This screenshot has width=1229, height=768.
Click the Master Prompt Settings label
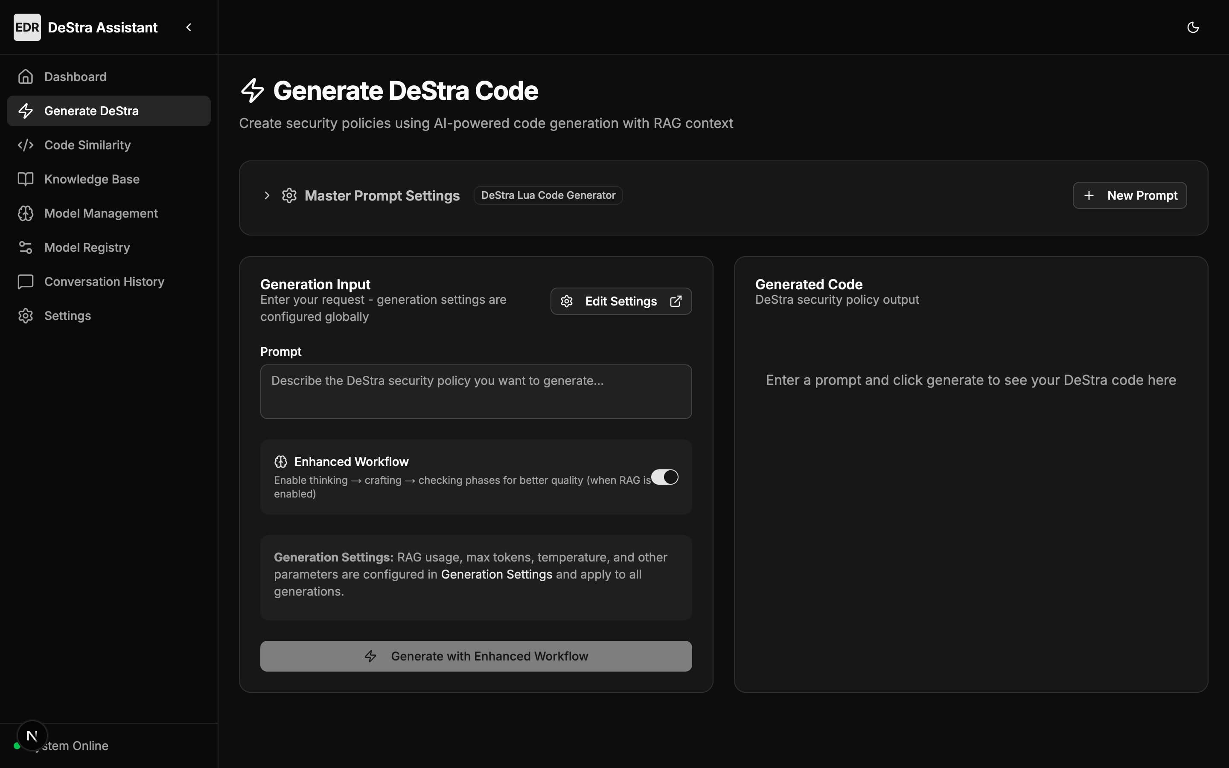[382, 195]
